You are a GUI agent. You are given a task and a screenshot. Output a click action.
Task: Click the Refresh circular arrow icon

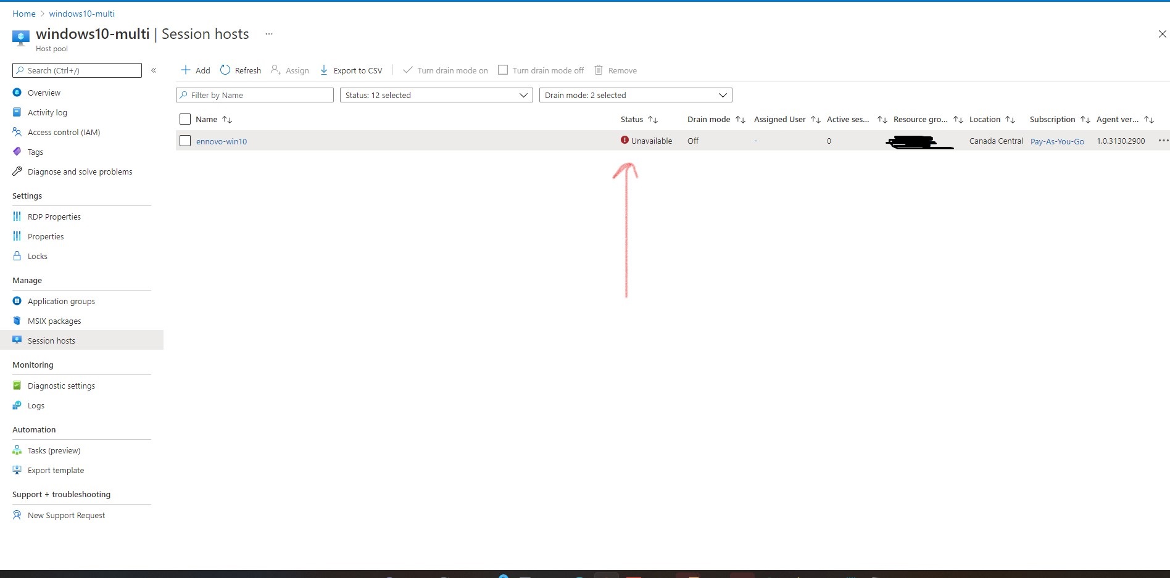pyautogui.click(x=225, y=70)
